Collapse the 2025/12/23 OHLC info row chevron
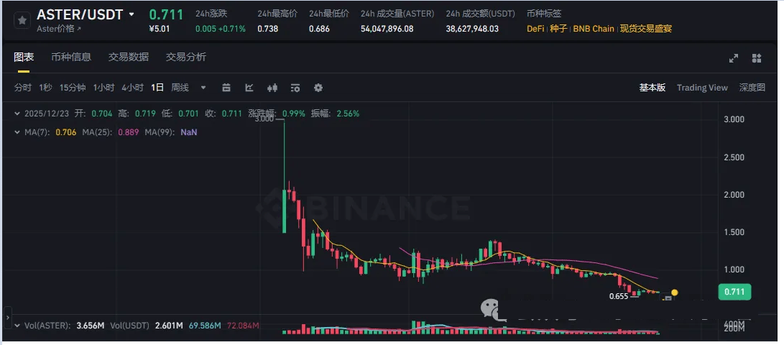 click(x=18, y=114)
